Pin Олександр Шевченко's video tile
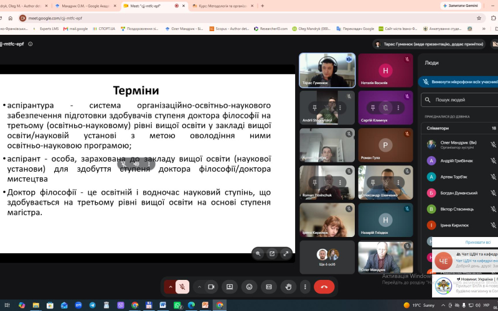This screenshot has height=311, width=498. pyautogui.click(x=373, y=182)
